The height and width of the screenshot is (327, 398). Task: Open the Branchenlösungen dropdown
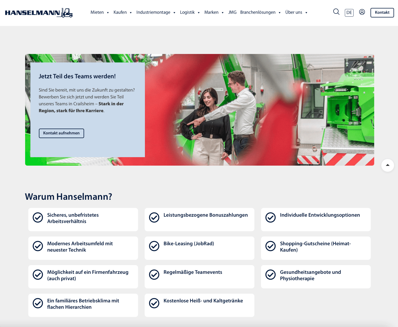tap(260, 12)
